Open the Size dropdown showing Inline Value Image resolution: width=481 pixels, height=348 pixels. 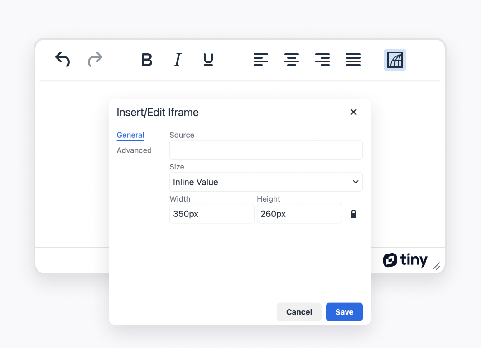coord(266,182)
